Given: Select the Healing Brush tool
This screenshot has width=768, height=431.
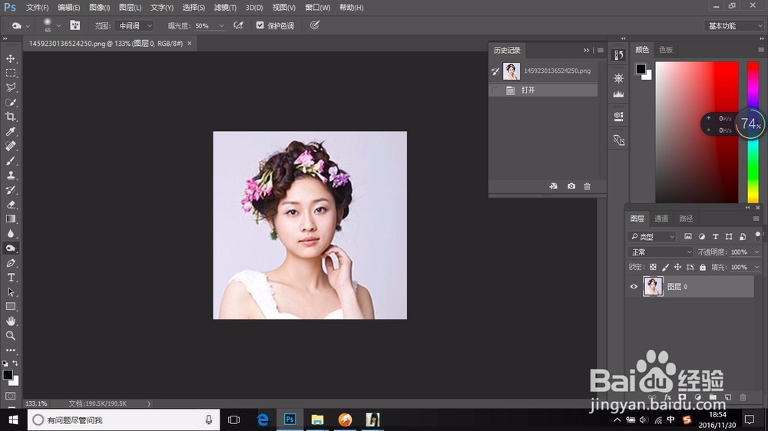Looking at the screenshot, I should tap(10, 146).
